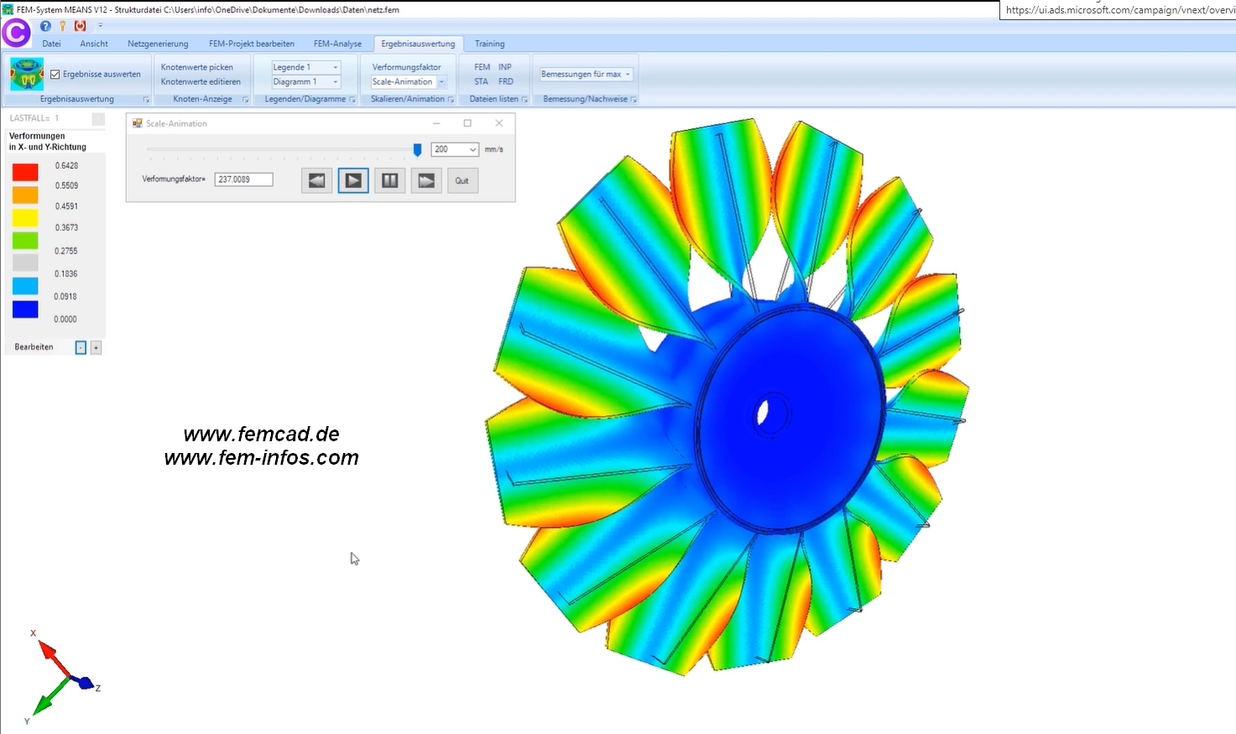Open the Scale-Animation combo box in ribbon
The height and width of the screenshot is (734, 1236).
409,81
